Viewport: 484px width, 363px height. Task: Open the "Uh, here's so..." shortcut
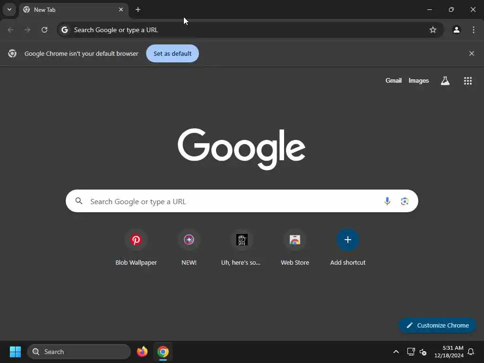[242, 248]
